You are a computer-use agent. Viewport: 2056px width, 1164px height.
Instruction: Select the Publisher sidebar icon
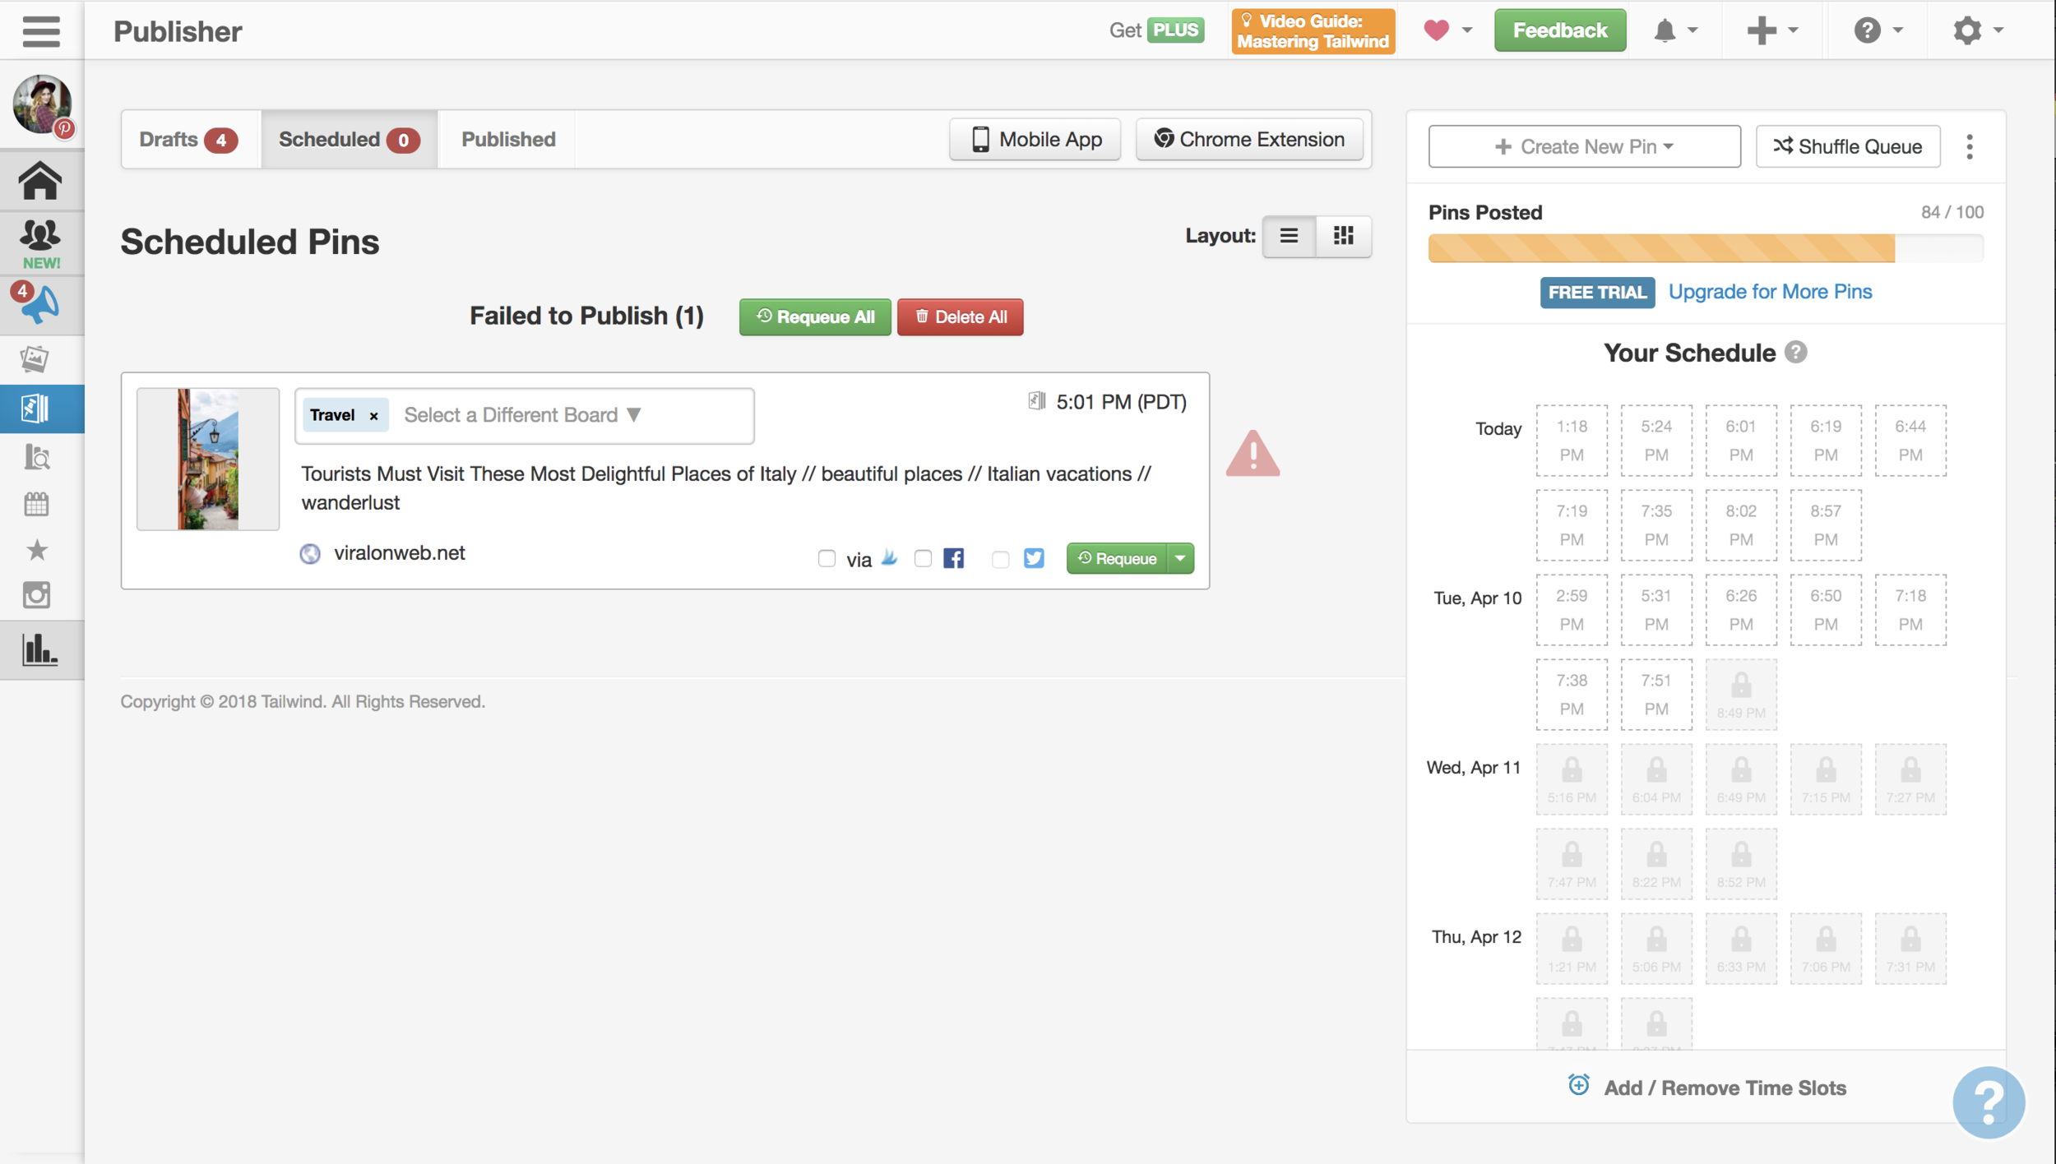coord(35,409)
